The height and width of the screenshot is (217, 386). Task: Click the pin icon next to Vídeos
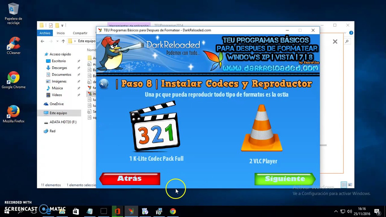(79, 95)
